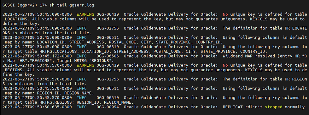Click the OGG-02756 code for HR.LOCATIONS
The height and width of the screenshot is (115, 309).
click(108, 28)
